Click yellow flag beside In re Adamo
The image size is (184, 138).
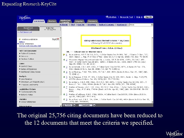coord(64,55)
